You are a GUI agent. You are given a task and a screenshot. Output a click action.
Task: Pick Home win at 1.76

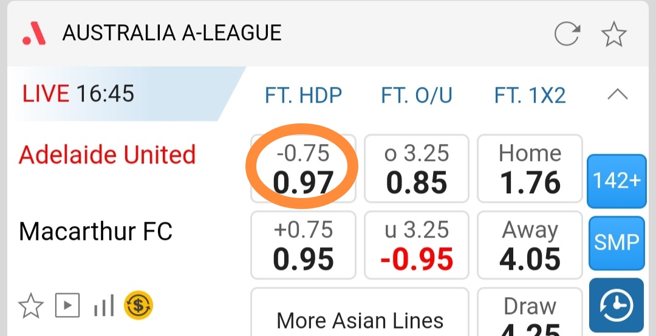pos(530,168)
